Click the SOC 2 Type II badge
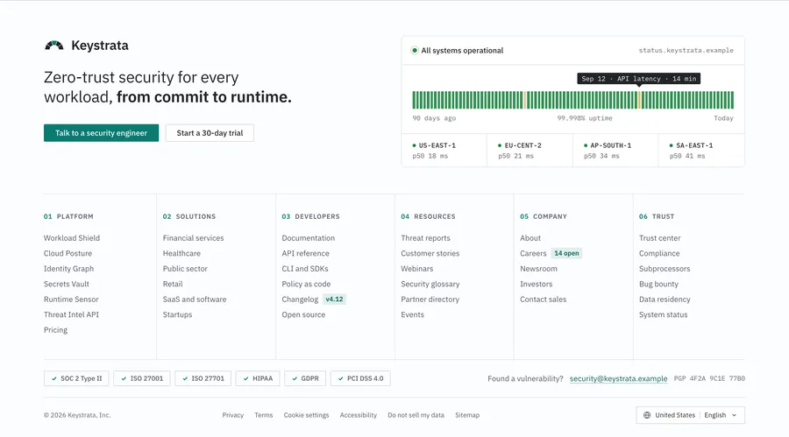Image resolution: width=789 pixels, height=437 pixels. pos(76,378)
